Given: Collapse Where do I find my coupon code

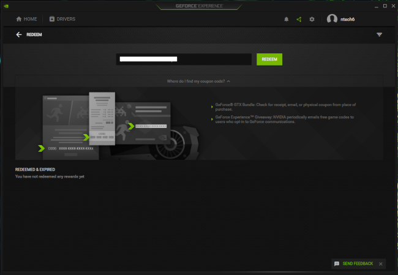Looking at the screenshot, I should tap(198, 81).
